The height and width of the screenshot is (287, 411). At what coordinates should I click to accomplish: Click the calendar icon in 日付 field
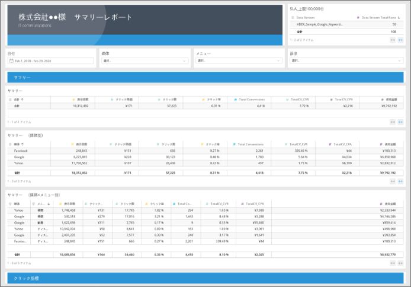coord(11,61)
